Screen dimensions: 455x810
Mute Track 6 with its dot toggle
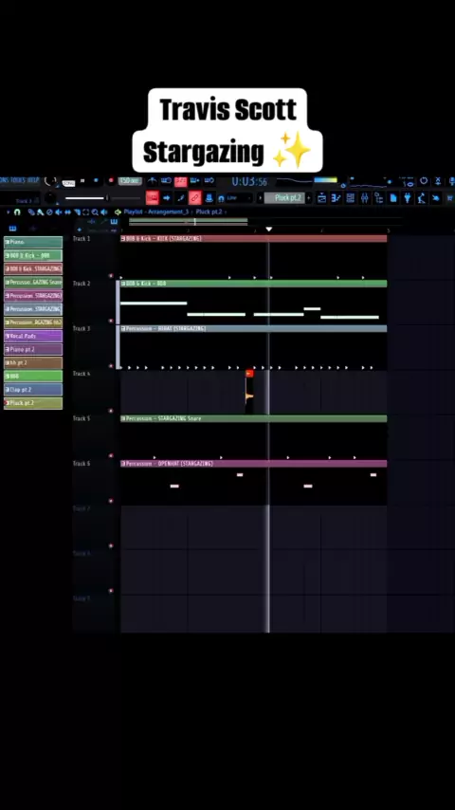pyautogui.click(x=111, y=501)
